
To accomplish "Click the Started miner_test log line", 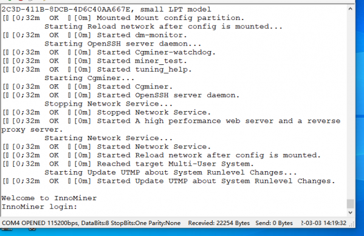I will pos(95,61).
